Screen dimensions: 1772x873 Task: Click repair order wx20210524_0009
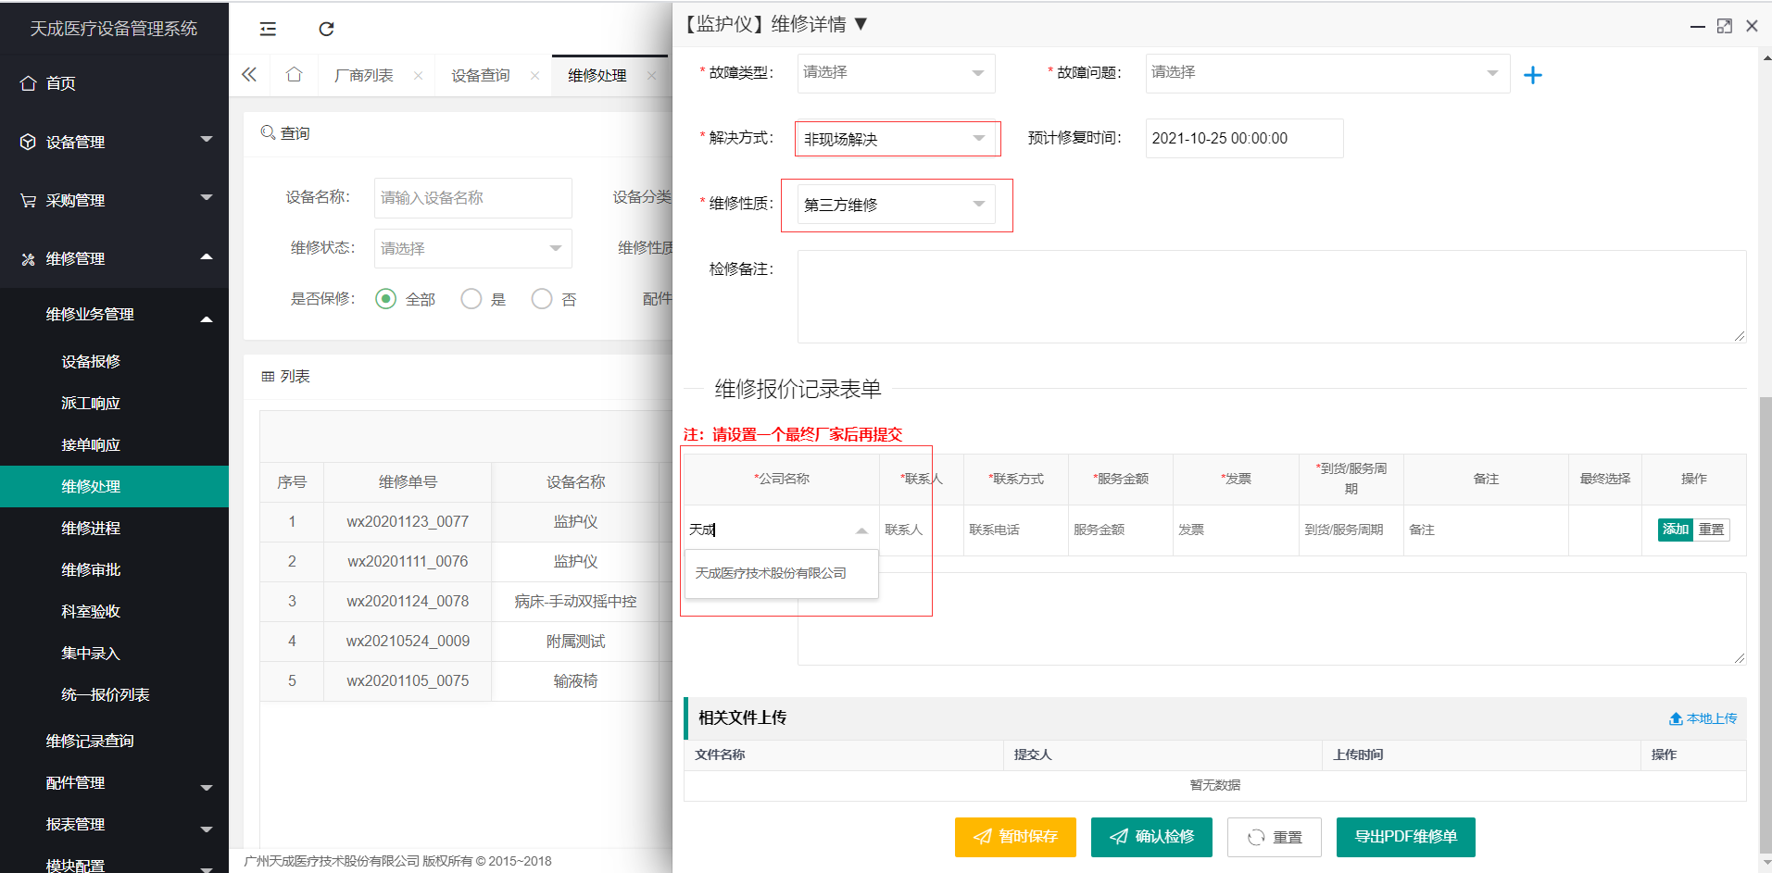tap(408, 642)
